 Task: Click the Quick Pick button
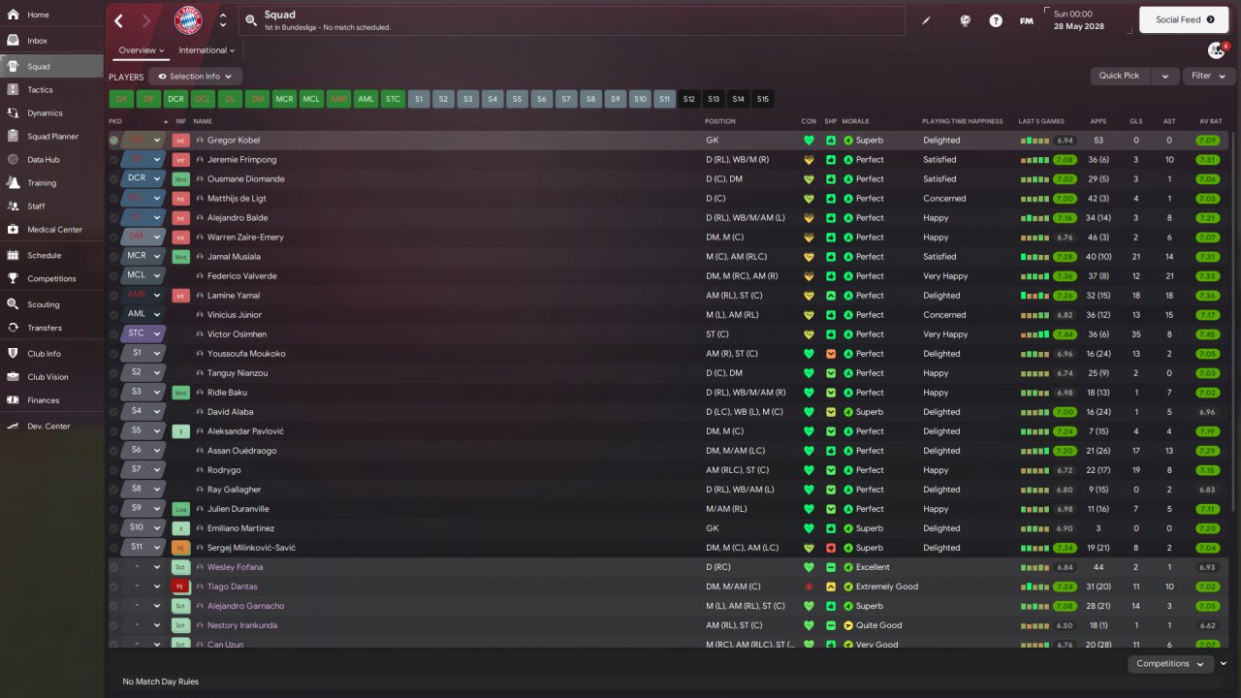tap(1120, 76)
